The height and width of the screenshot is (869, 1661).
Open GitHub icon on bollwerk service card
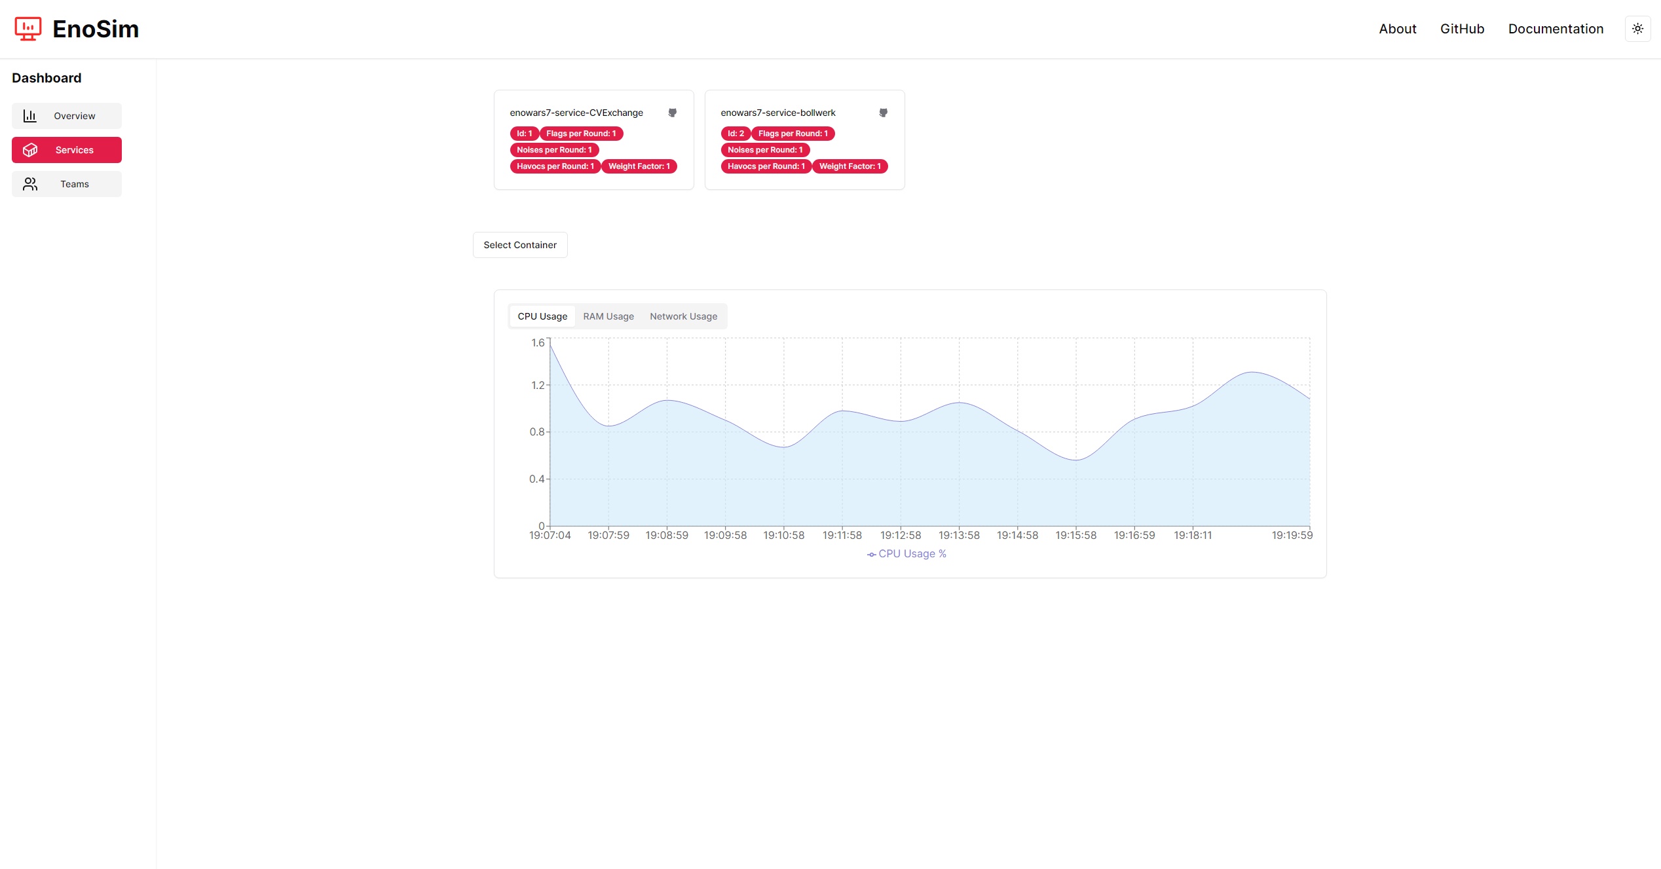point(883,113)
